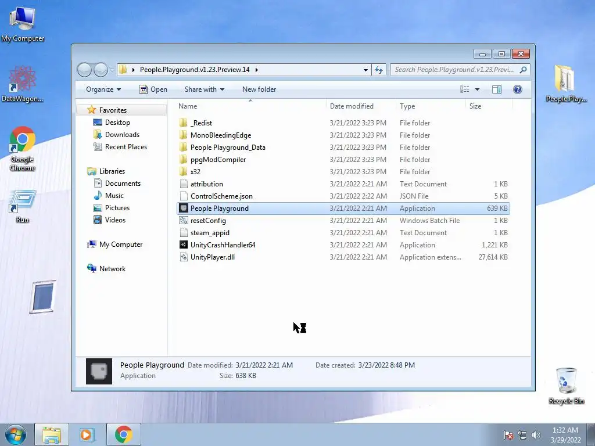
Task: Expand the breadcrumb arrow after folder name
Action: point(257,70)
